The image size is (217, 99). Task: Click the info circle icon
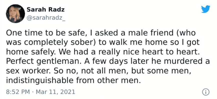point(206,92)
